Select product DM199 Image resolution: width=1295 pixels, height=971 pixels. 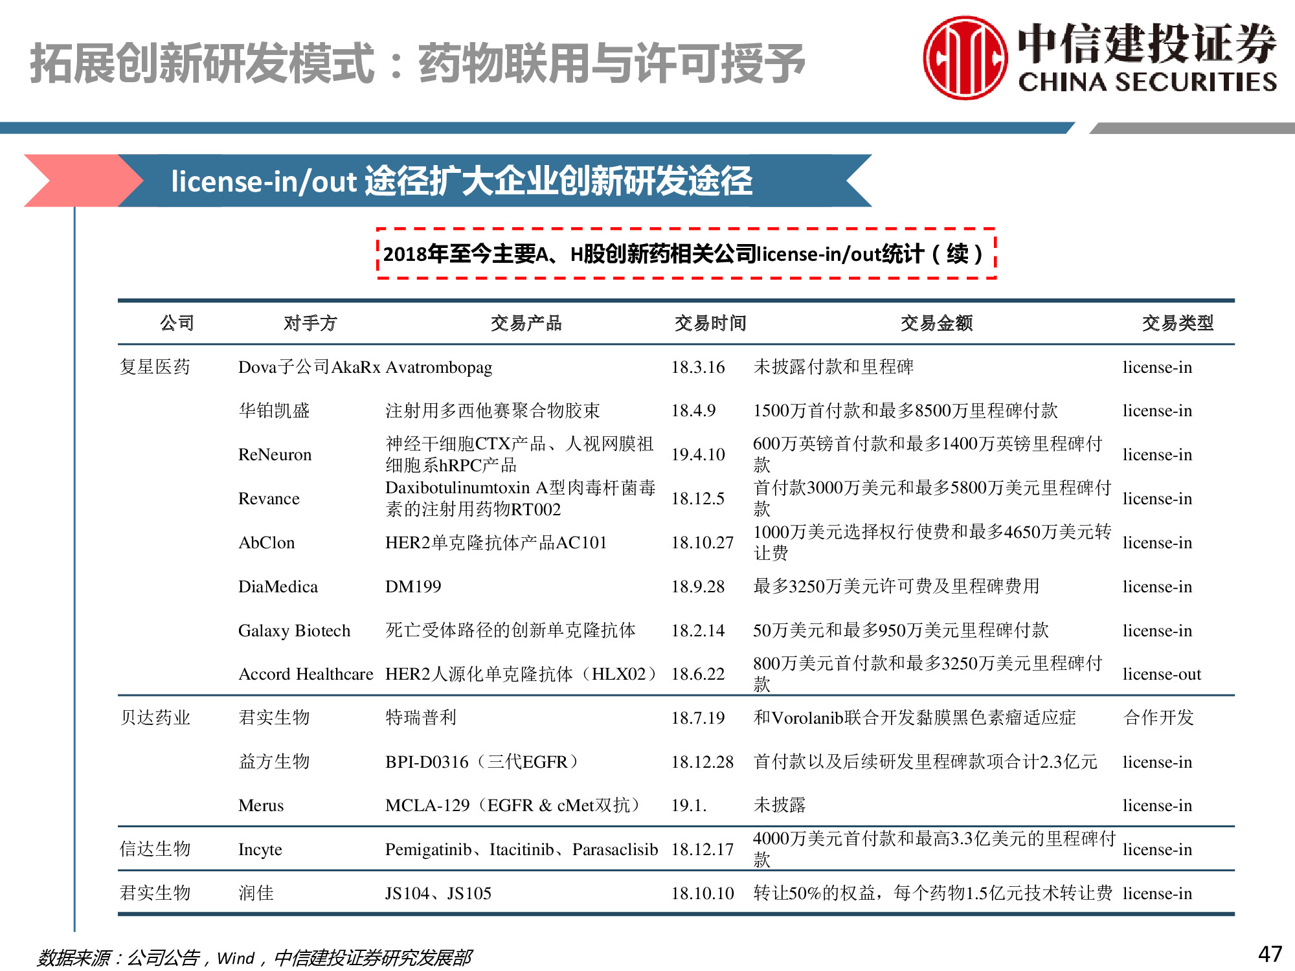tap(413, 586)
